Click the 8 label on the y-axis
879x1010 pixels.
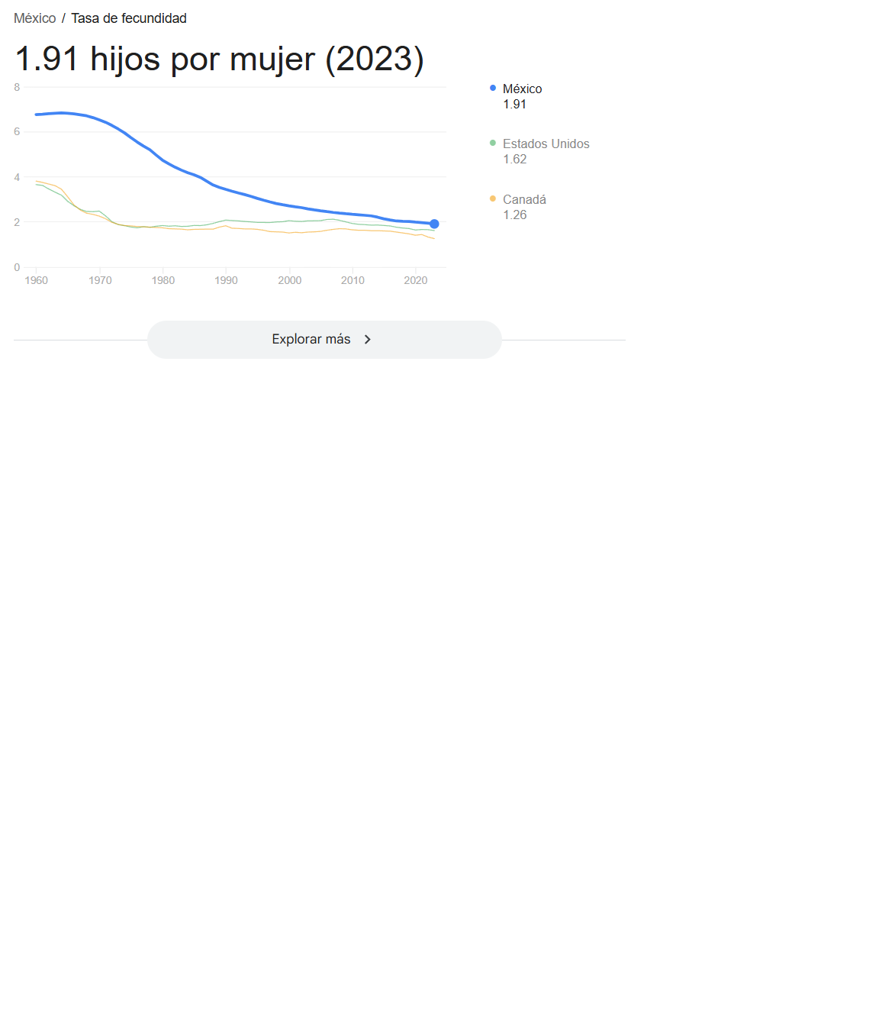tap(17, 87)
